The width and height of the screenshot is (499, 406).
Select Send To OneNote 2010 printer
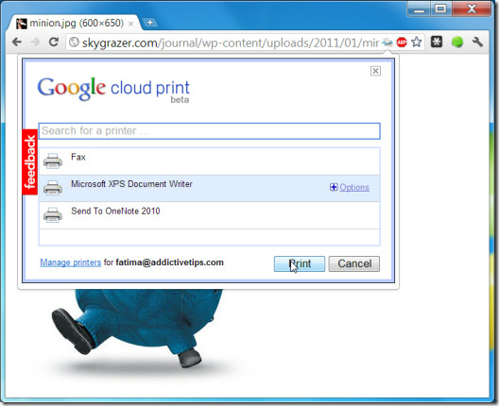[209, 215]
